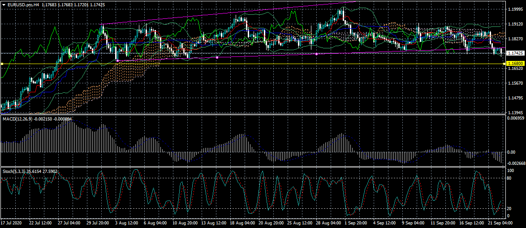Viewport: 526px width, 228px height.
Task: Click the yellow 1.16800 price level tag
Action: tap(515, 64)
